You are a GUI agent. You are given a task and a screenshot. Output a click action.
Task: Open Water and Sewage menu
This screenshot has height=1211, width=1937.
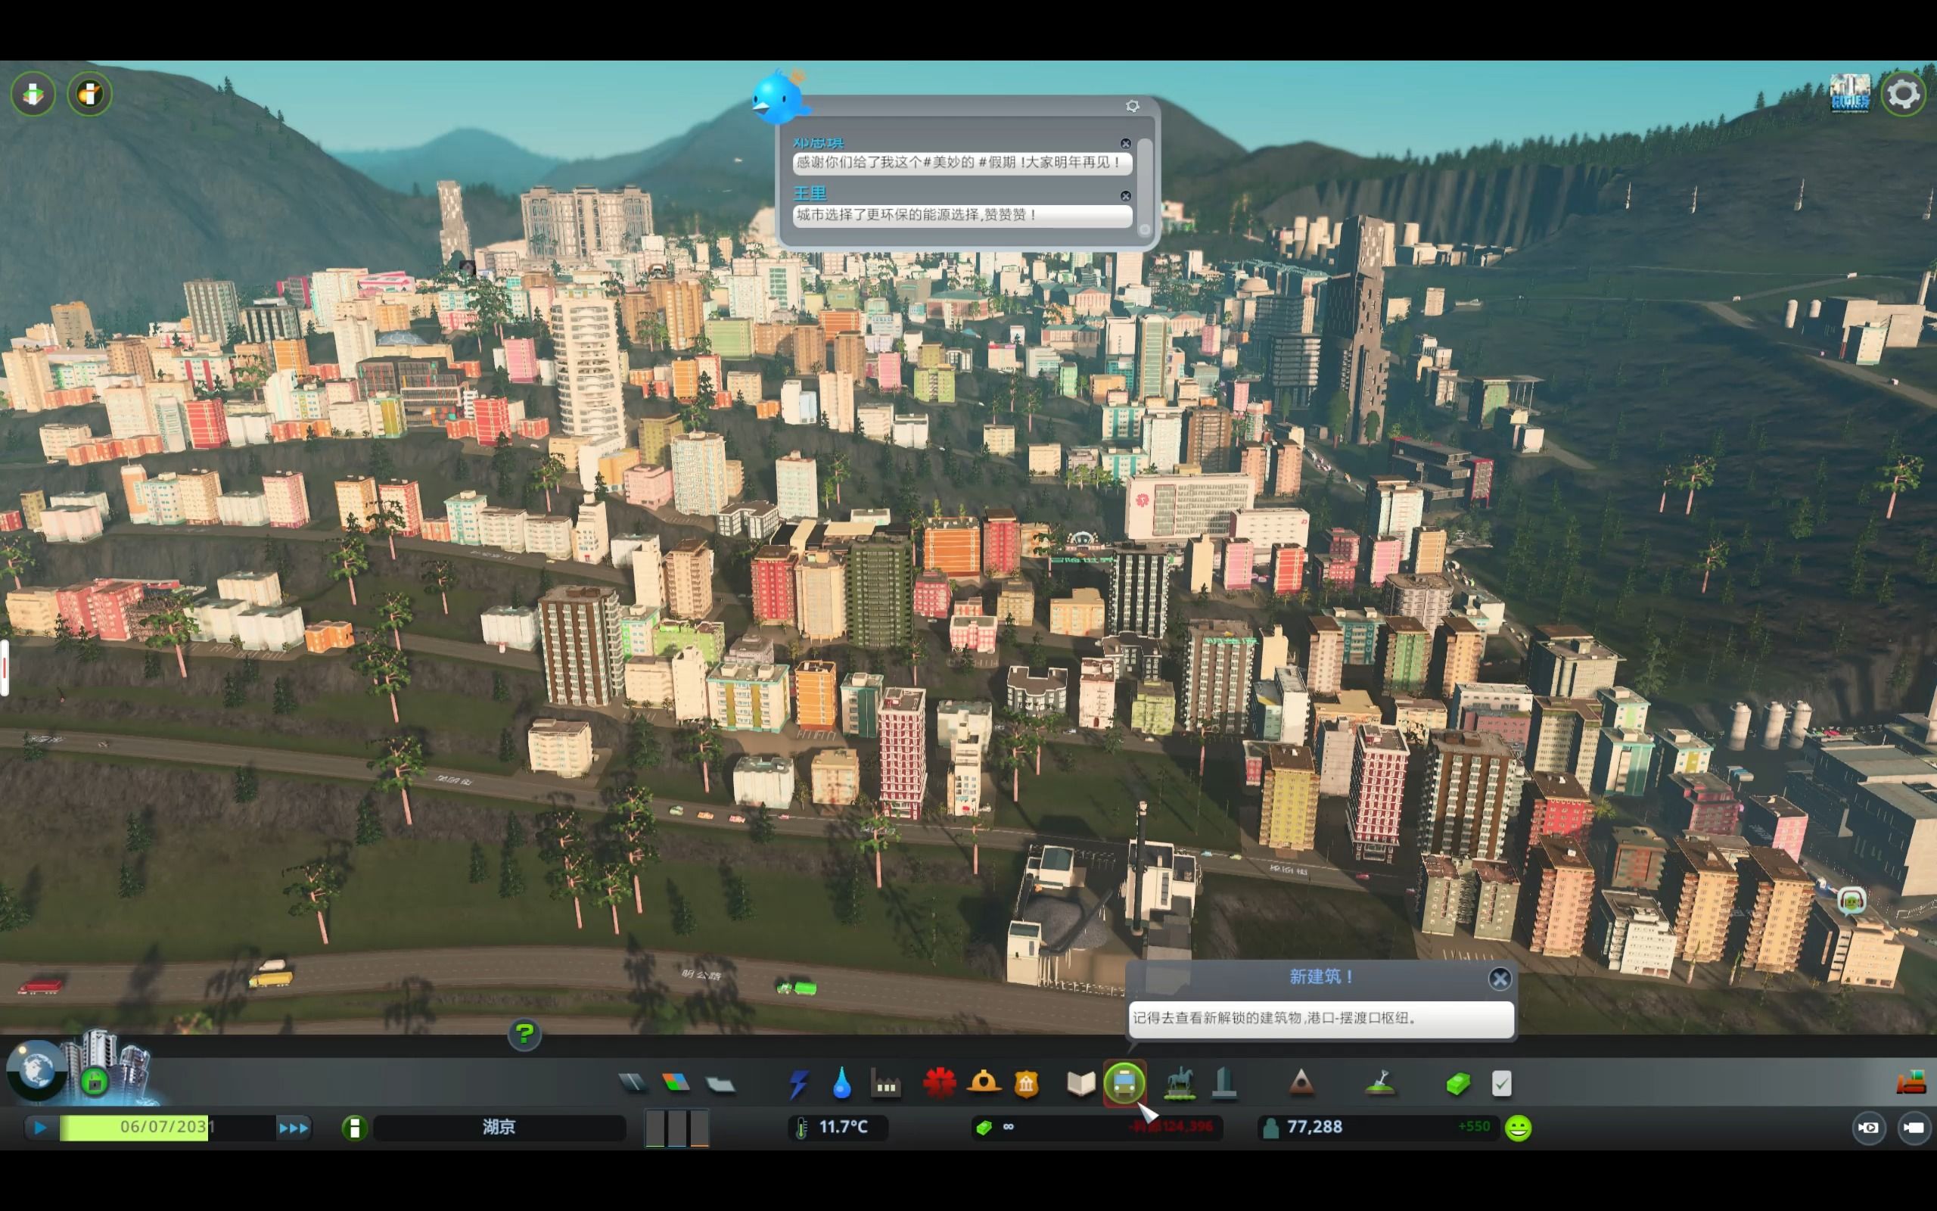(841, 1084)
